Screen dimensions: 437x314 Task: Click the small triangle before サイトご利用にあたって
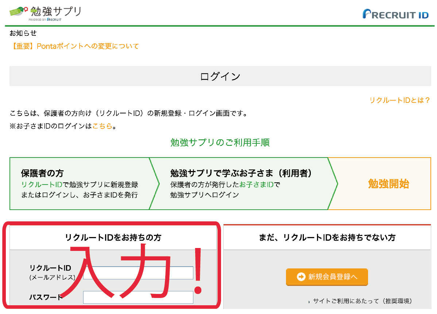[309, 302]
